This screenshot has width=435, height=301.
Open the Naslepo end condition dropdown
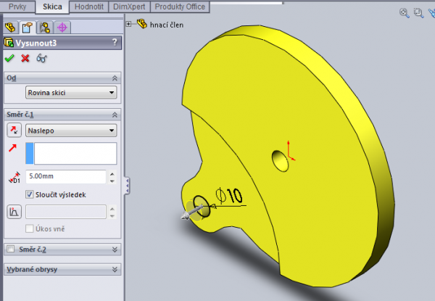click(x=70, y=131)
